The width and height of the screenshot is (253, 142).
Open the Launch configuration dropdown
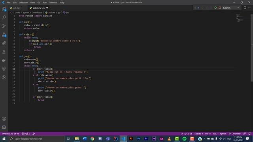coord(231,8)
